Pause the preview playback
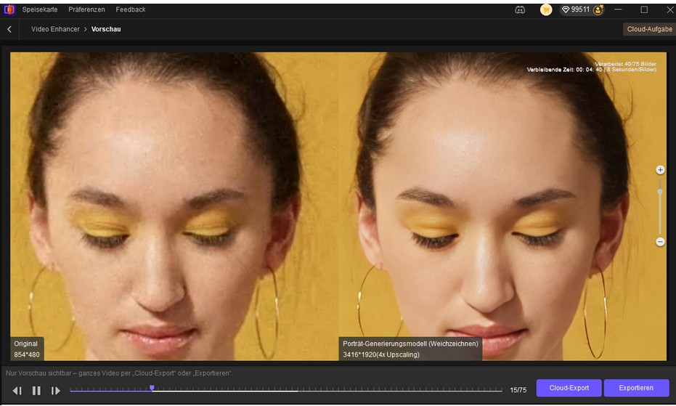Viewport: 676px width, 406px height. [36, 391]
